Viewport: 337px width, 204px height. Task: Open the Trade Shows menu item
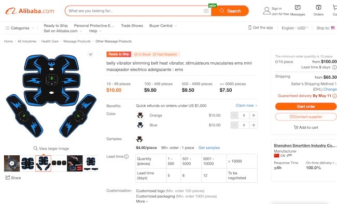point(132,25)
